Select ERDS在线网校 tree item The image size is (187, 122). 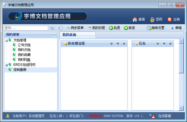[x=24, y=65]
